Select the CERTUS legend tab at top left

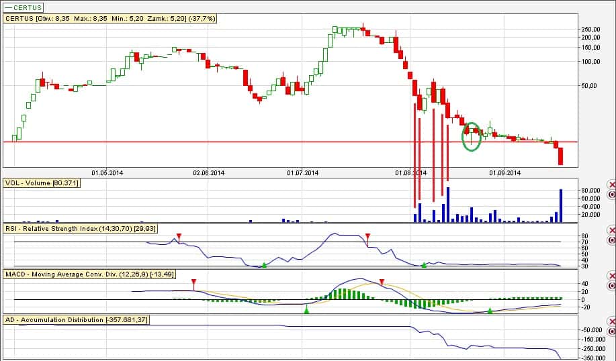pos(24,7)
